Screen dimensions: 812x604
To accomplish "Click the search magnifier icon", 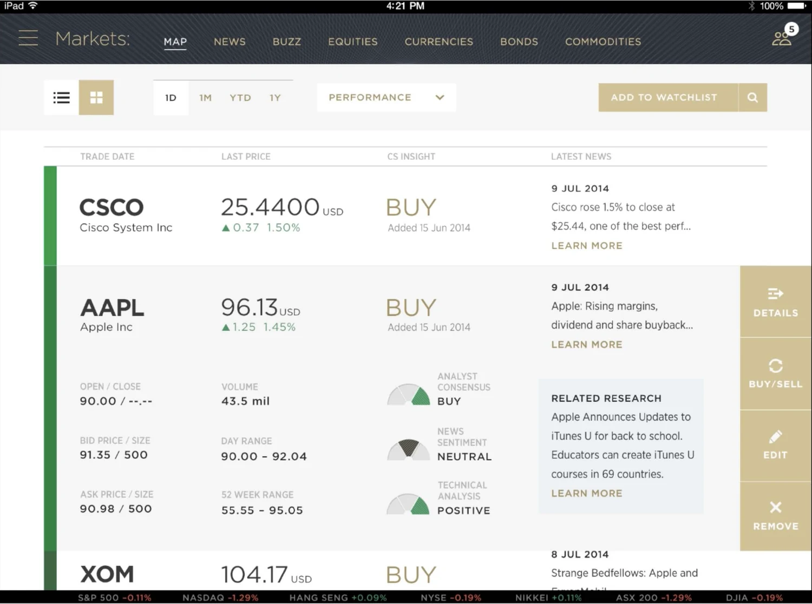I will (x=752, y=97).
